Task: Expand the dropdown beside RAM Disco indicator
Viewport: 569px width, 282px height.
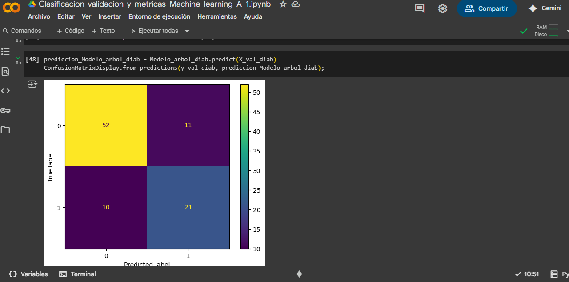Action: click(x=567, y=31)
